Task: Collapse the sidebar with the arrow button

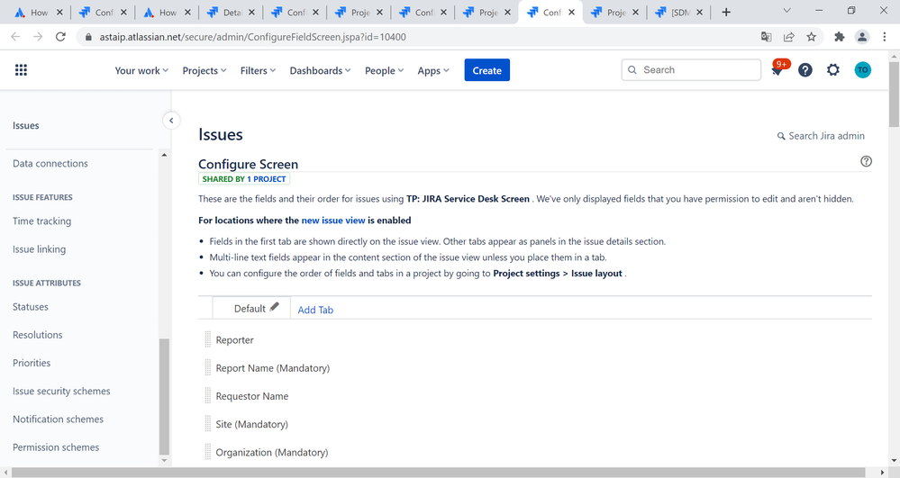Action: [x=171, y=121]
